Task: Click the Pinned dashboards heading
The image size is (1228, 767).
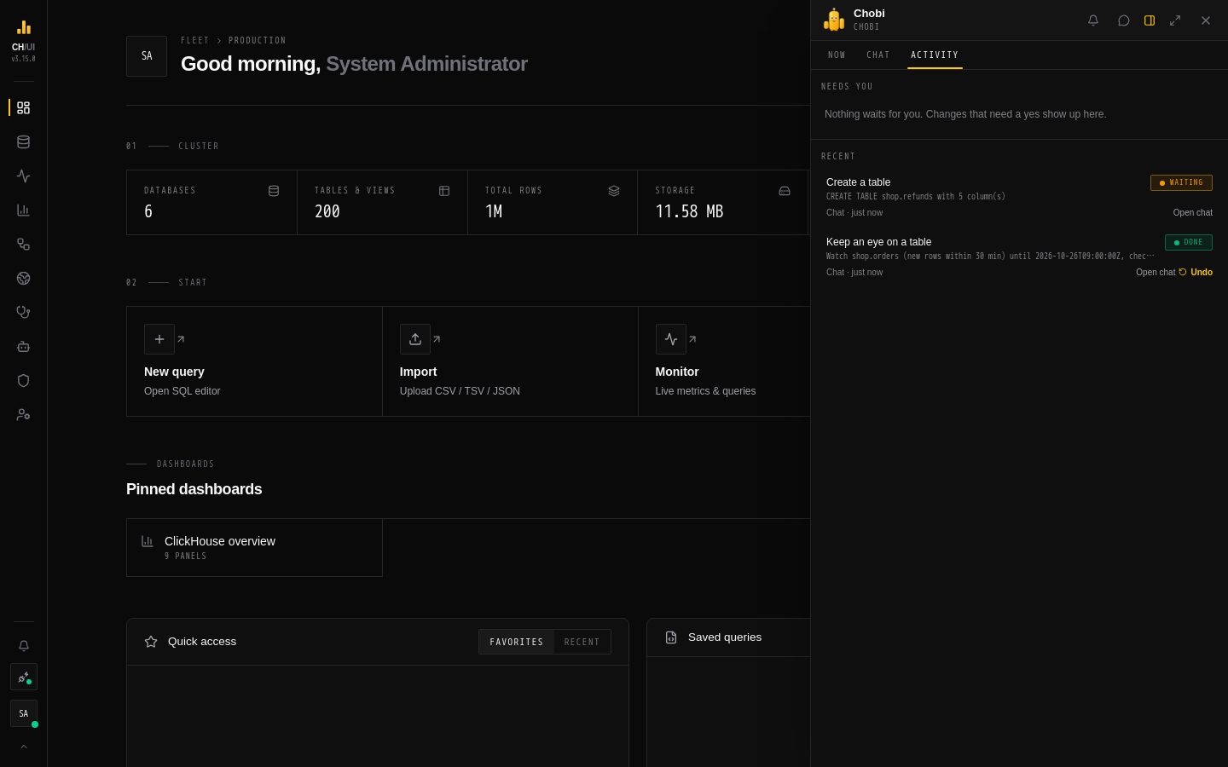Action: [x=194, y=489]
